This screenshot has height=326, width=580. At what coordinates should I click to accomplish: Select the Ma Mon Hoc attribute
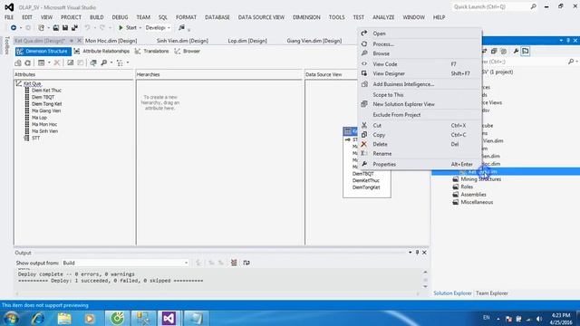44,125
